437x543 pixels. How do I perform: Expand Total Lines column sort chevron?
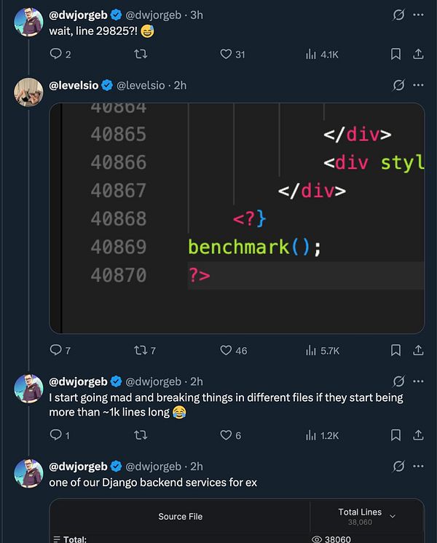(393, 516)
